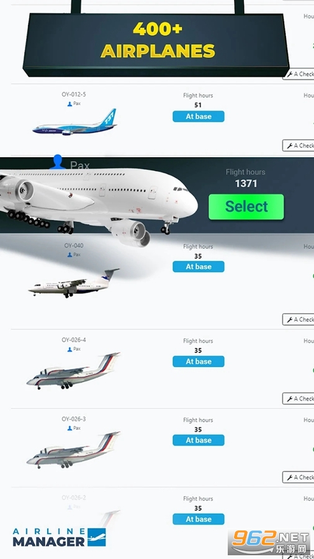The height and width of the screenshot is (559, 314).
Task: Click At base button for OY-040
Action: point(199,266)
